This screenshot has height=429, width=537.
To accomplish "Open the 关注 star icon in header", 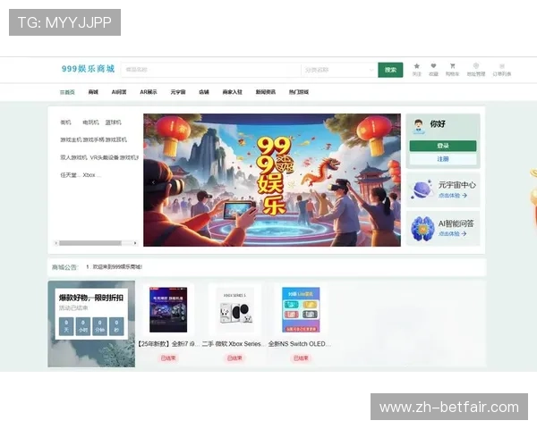I will pyautogui.click(x=416, y=66).
